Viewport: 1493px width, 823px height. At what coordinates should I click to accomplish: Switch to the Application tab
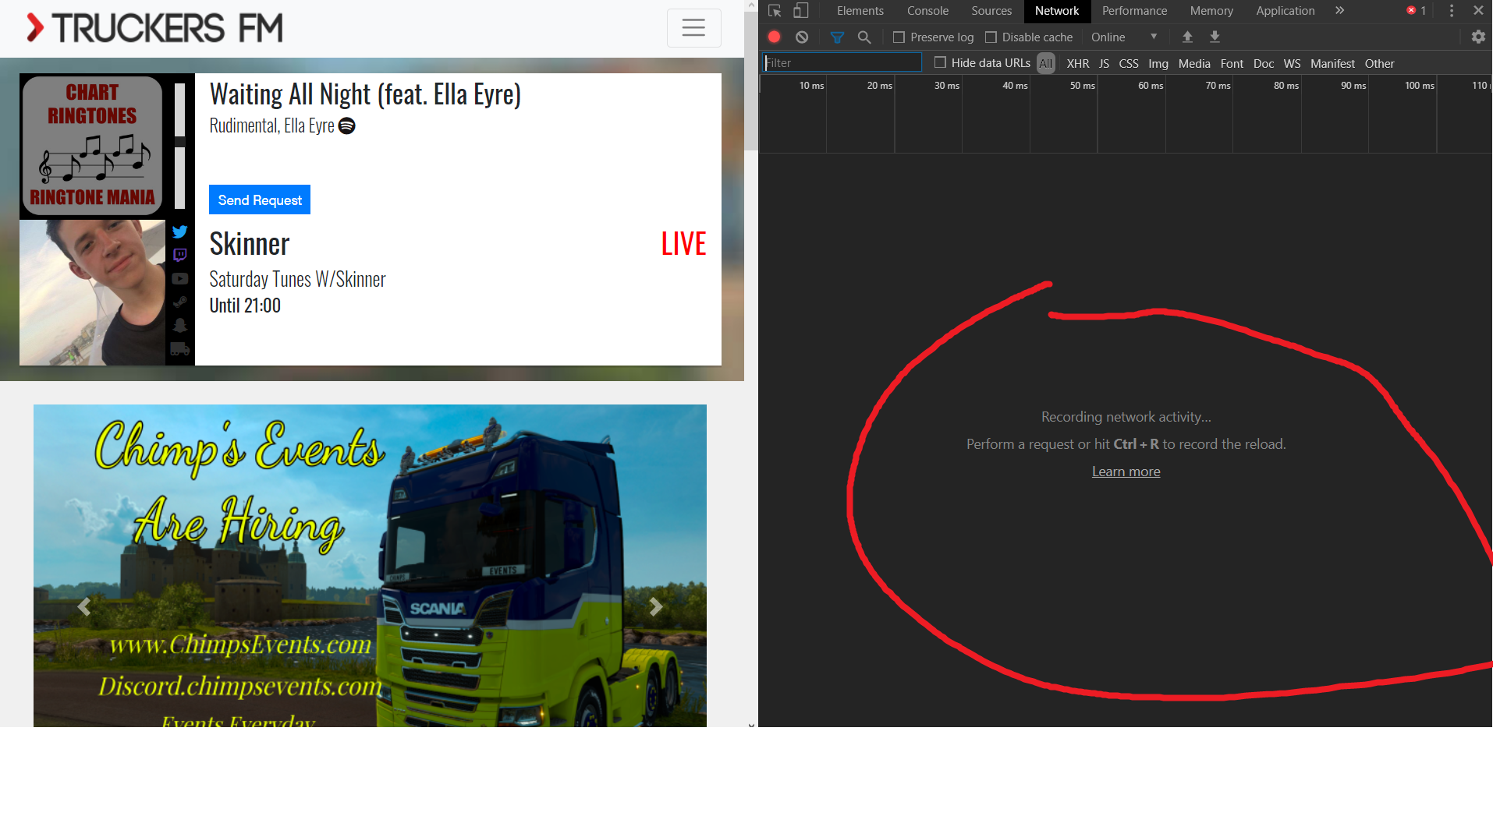tap(1285, 11)
